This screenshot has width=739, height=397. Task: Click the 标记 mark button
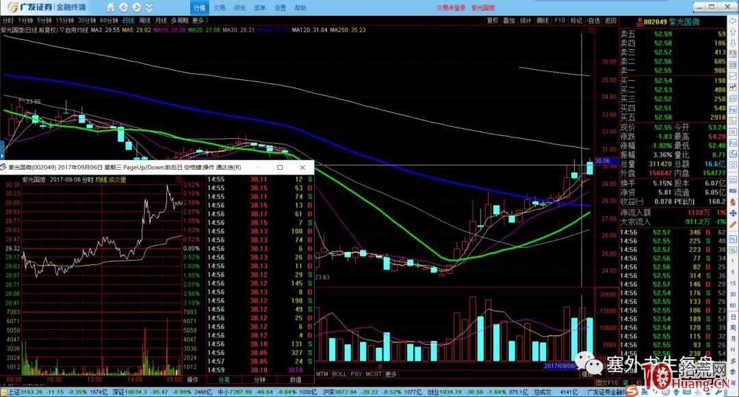click(x=576, y=21)
